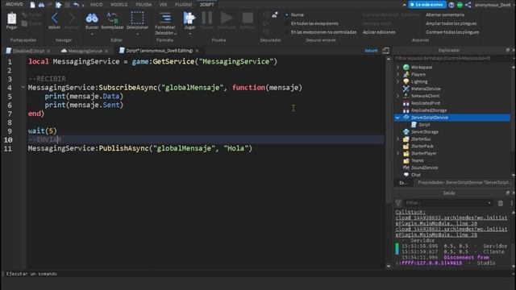Switch to the VER ribbon tab
516x290 pixels.
tap(163, 5)
